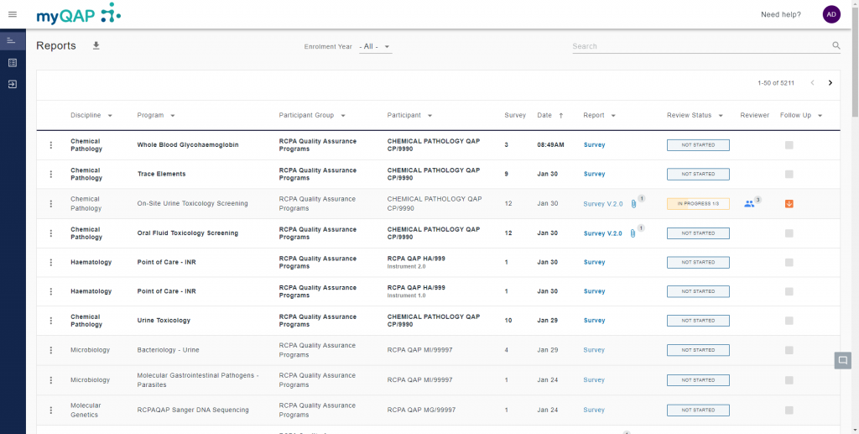Open the hamburger navigation menu
The image size is (859, 434).
pos(13,14)
